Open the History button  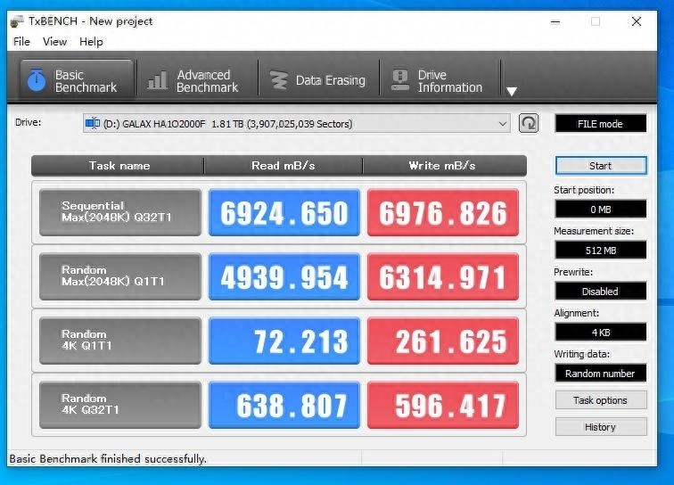point(601,427)
